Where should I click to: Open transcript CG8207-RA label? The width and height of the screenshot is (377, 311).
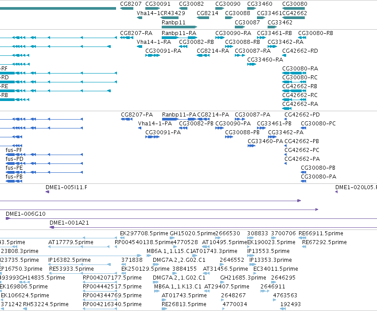coord(136,33)
